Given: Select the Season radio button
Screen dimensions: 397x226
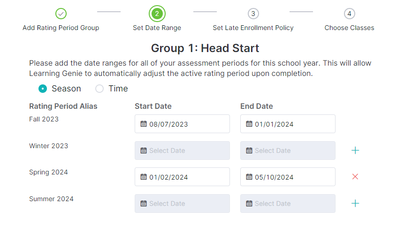Looking at the screenshot, I should (x=43, y=89).
